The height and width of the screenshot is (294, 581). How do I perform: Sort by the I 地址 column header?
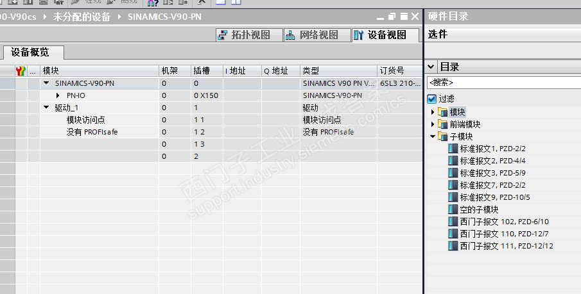242,70
